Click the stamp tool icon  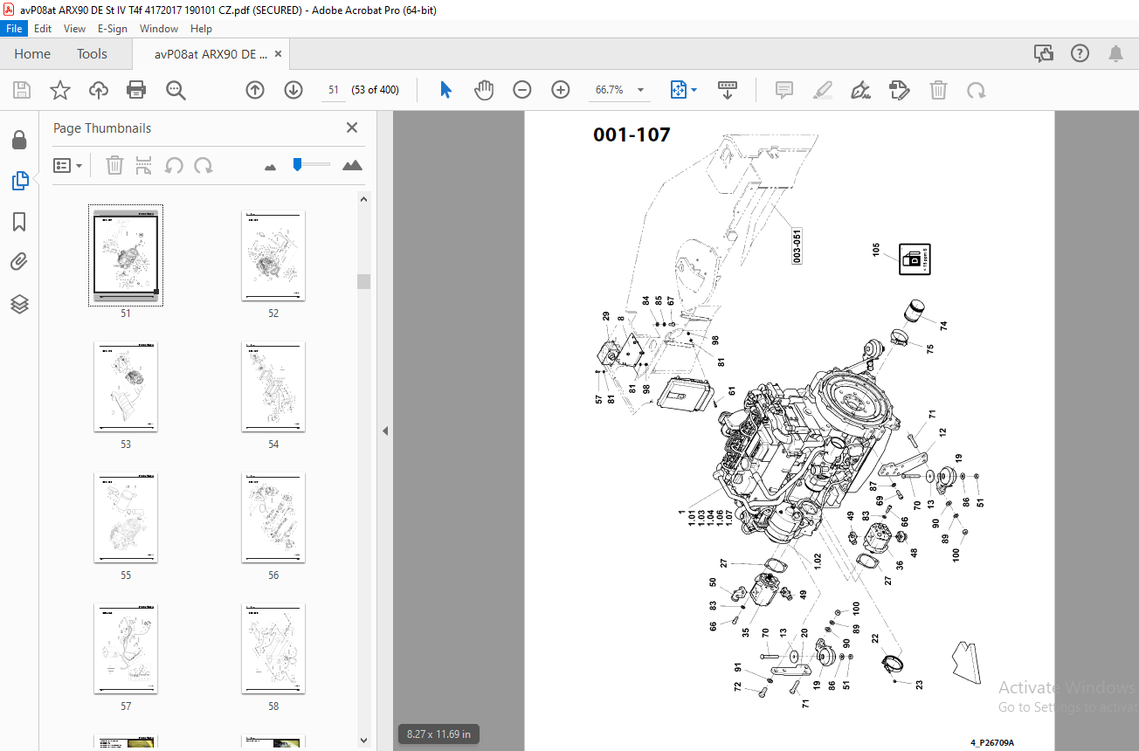click(900, 90)
